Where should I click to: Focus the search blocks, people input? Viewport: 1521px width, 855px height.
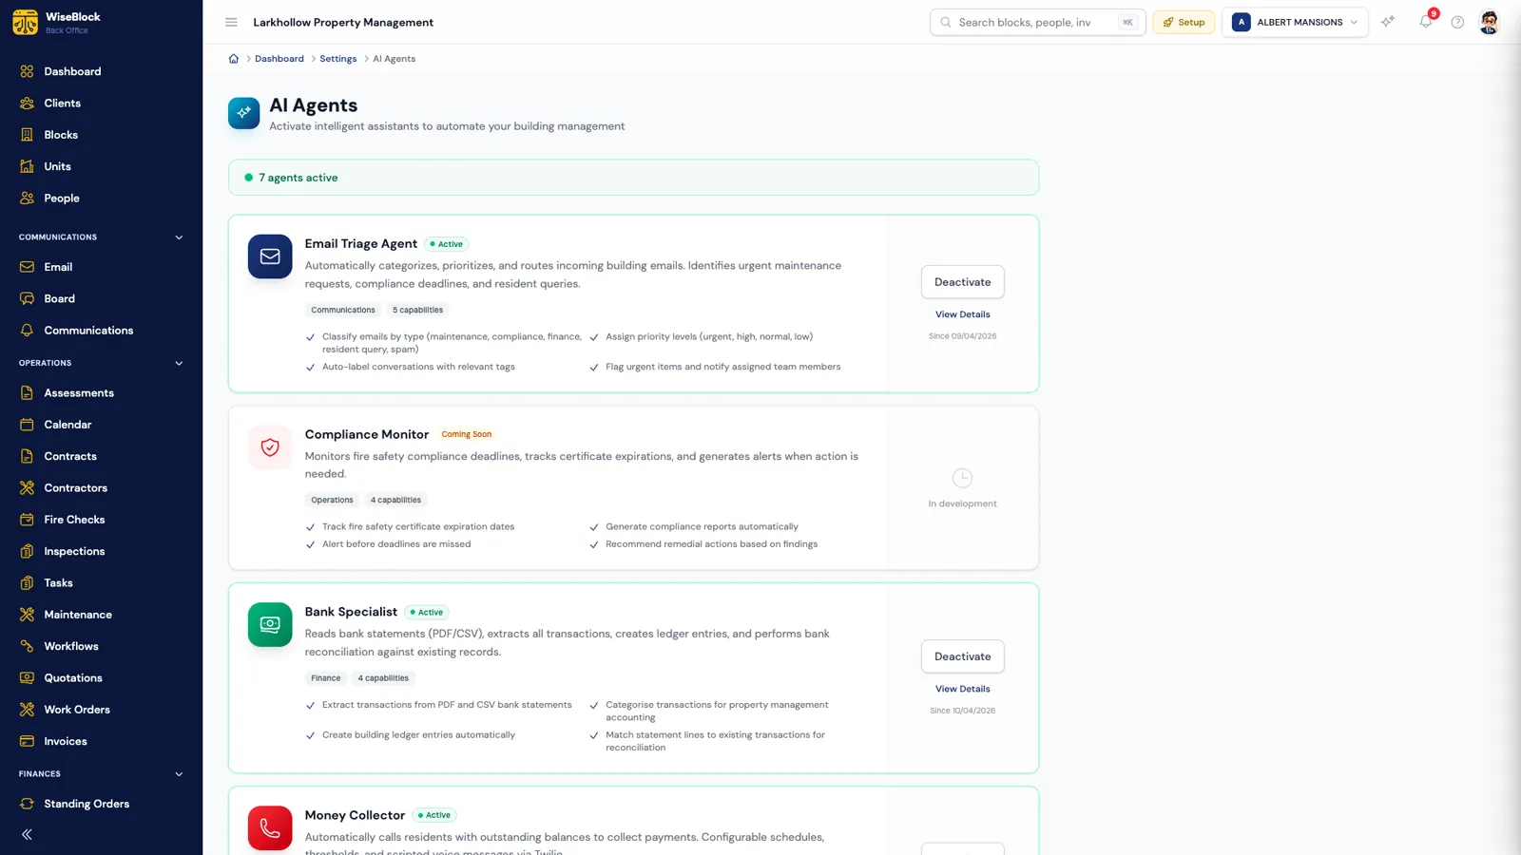pos(1038,22)
